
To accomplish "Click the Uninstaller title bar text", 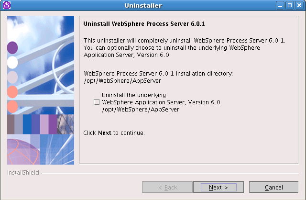I will 143,5.
